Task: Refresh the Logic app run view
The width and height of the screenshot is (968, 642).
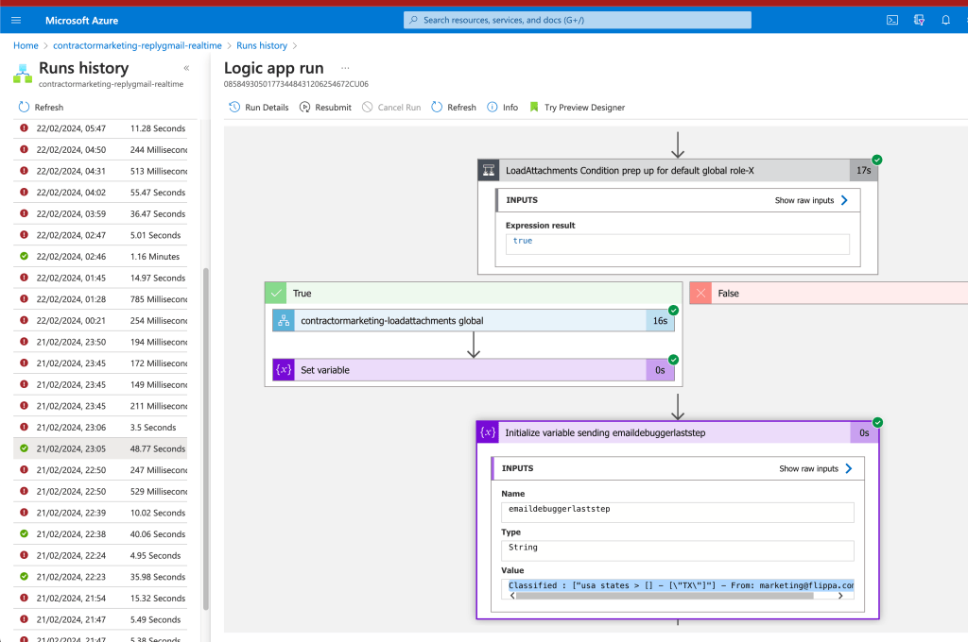Action: click(454, 108)
